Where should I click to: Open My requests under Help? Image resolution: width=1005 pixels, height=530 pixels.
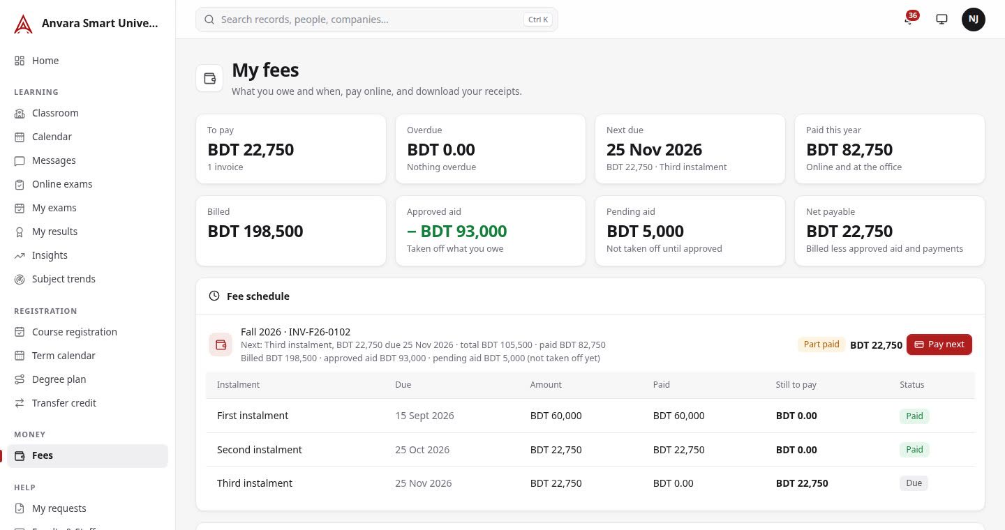tap(87, 508)
